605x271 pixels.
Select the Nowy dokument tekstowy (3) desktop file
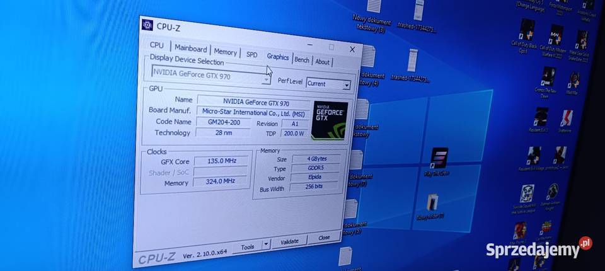[x=372, y=16]
